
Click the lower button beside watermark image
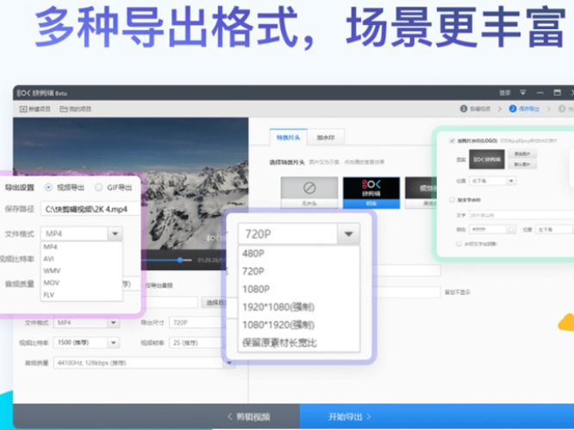(x=522, y=164)
